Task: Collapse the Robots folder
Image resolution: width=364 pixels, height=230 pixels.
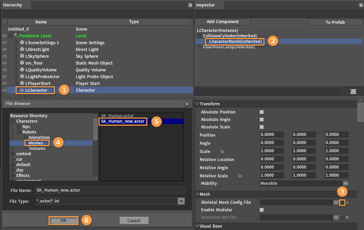Action: [x=19, y=132]
